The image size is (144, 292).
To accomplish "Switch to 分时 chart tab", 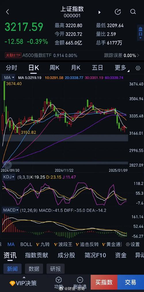I will tap(12, 68).
